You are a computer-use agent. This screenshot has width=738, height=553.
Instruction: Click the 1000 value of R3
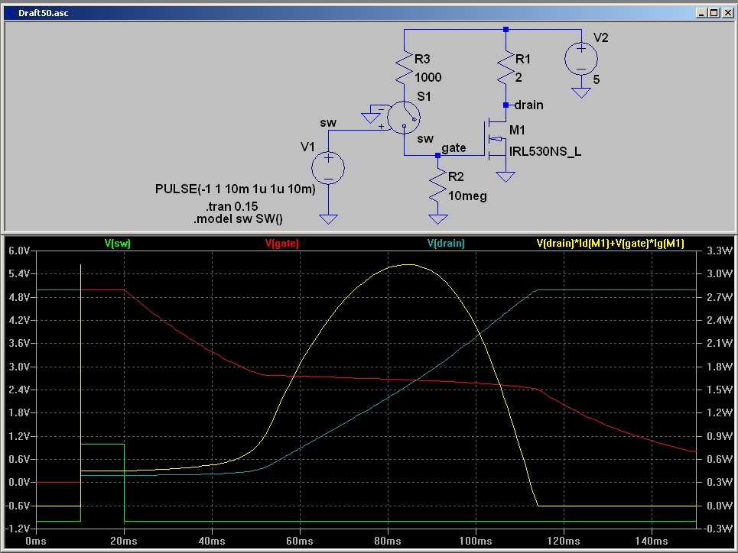coord(428,77)
